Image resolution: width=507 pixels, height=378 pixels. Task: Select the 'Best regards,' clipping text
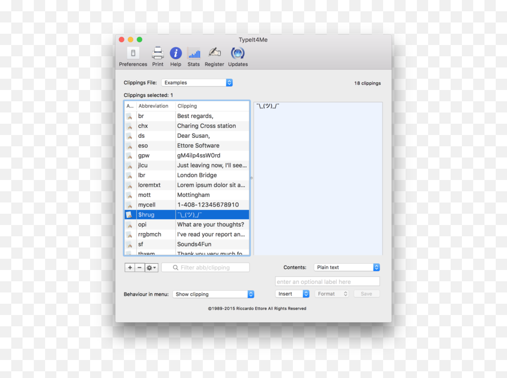coord(195,116)
